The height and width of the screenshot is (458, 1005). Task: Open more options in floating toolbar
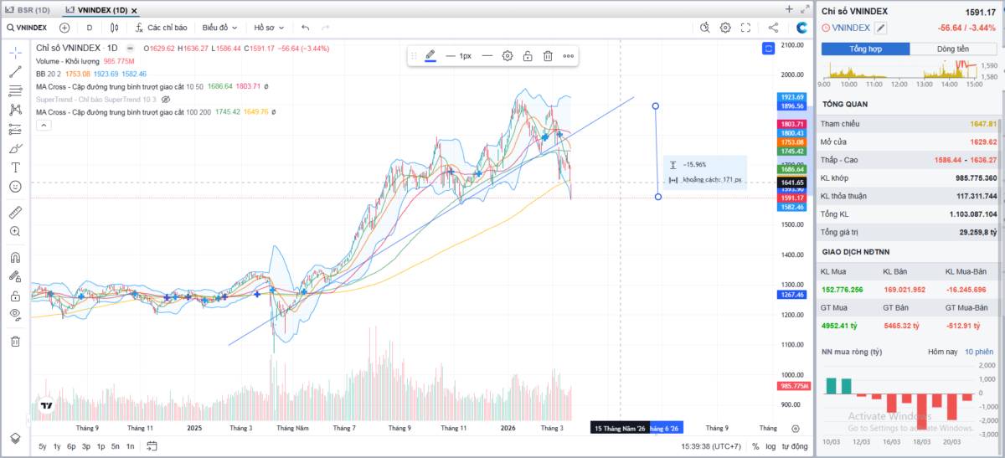point(568,55)
